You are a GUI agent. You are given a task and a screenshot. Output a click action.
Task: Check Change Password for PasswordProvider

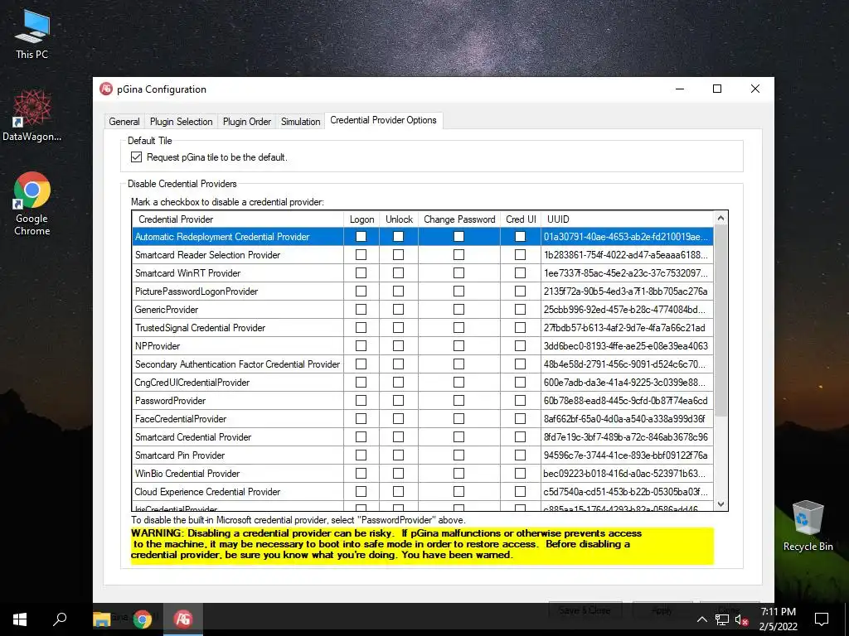tap(458, 401)
